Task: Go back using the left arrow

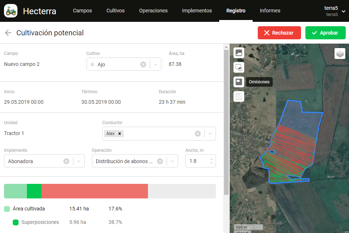Action: [8, 33]
